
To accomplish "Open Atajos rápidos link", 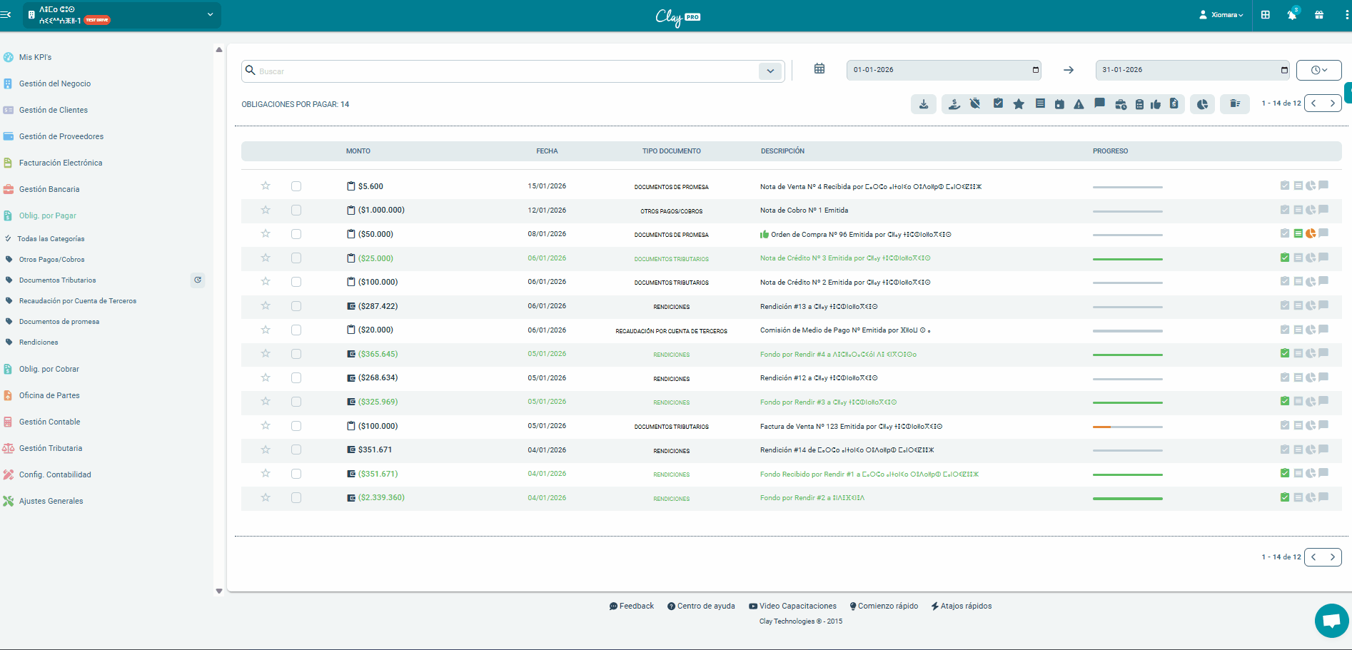I will coord(962,606).
